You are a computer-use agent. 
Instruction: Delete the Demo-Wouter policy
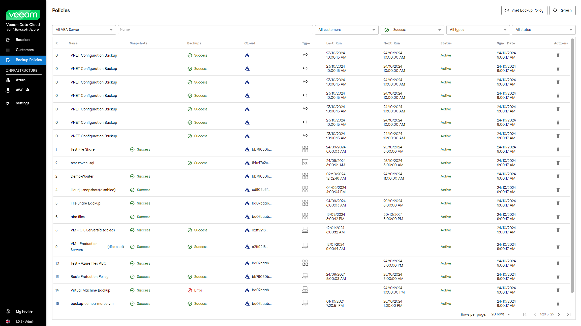558,176
